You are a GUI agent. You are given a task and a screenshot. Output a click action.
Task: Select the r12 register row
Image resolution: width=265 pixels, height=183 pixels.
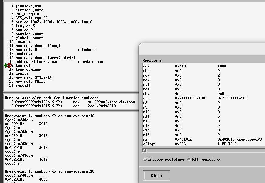pos(204,121)
